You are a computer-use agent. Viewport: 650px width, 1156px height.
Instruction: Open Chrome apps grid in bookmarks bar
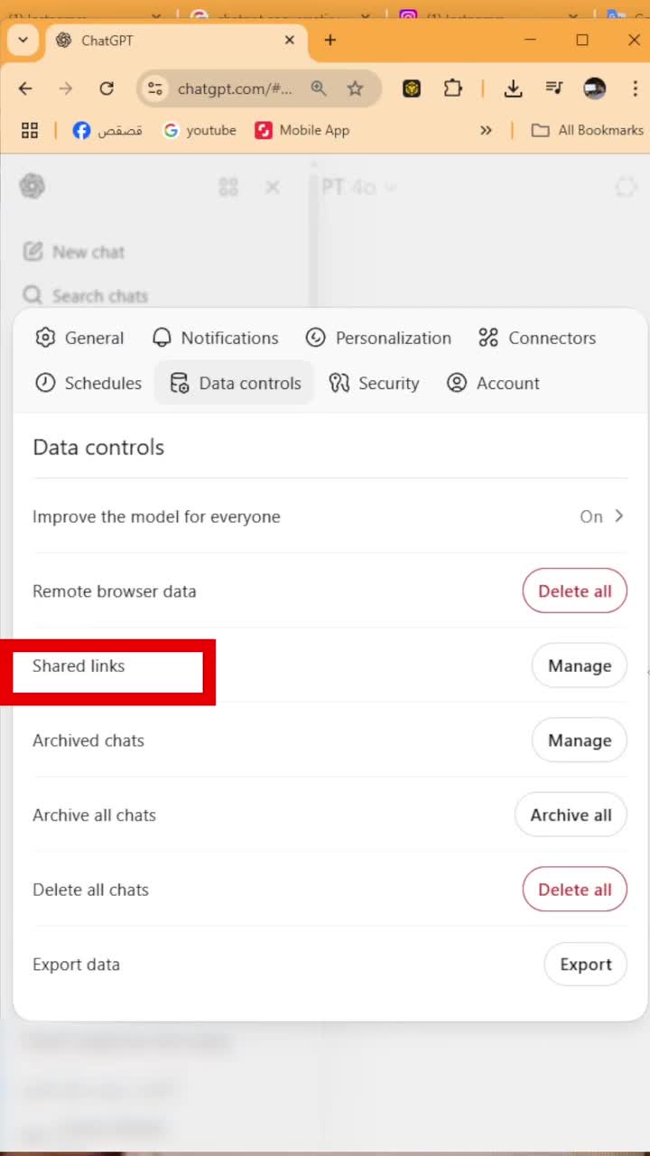30,130
